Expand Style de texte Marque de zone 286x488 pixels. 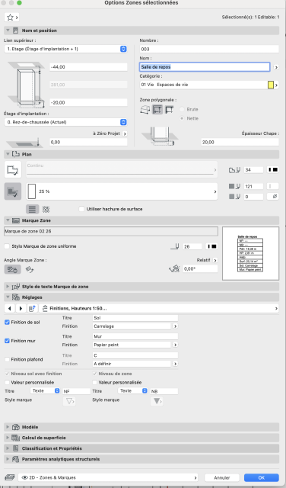8,287
